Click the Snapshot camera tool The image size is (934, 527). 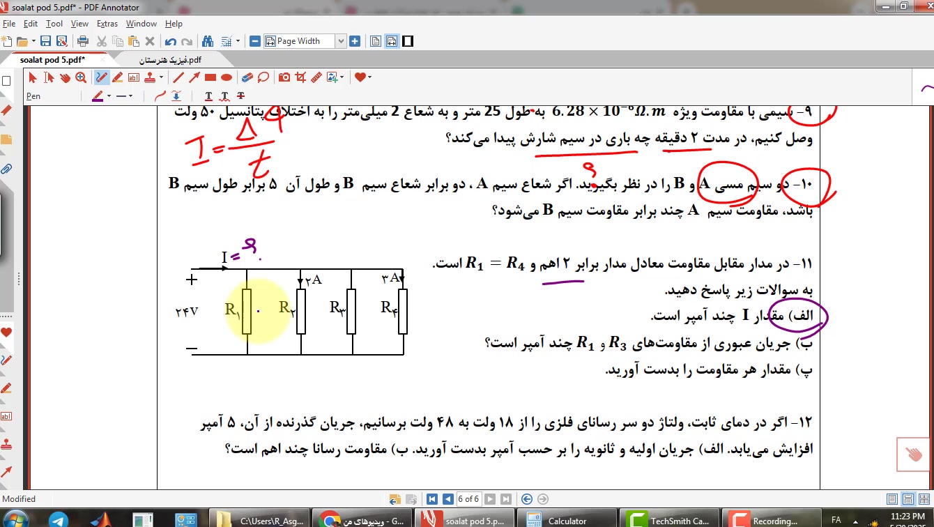(x=284, y=77)
